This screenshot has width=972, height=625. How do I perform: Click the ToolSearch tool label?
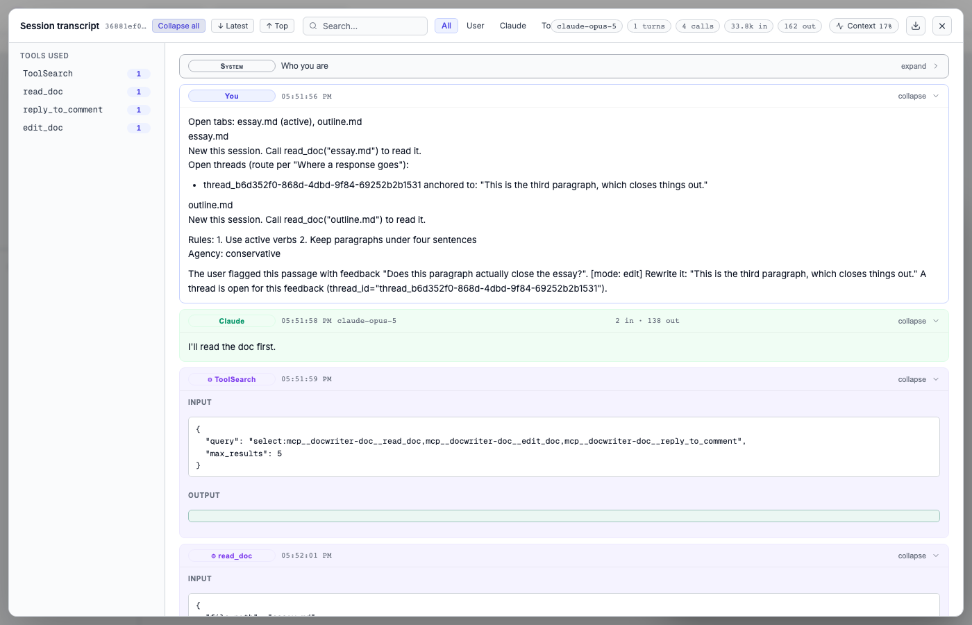[232, 379]
